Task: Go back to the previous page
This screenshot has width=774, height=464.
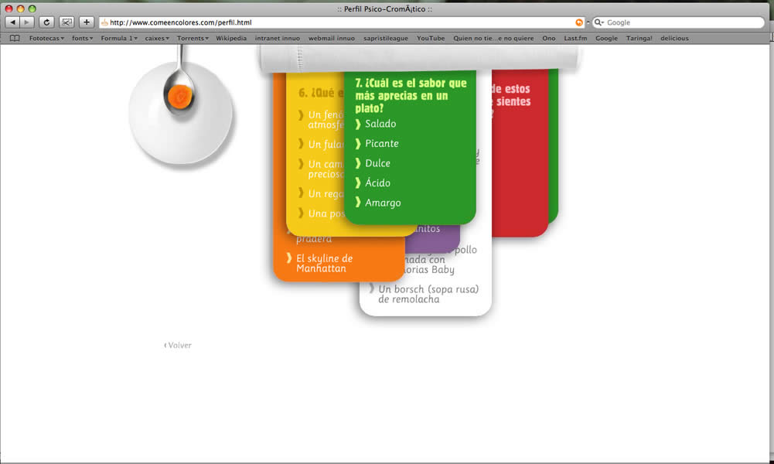Action: click(12, 22)
